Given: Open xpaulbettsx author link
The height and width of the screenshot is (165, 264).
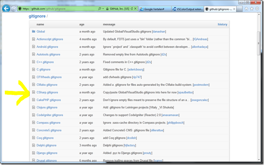Looking at the screenshot, I should point(186,92).
